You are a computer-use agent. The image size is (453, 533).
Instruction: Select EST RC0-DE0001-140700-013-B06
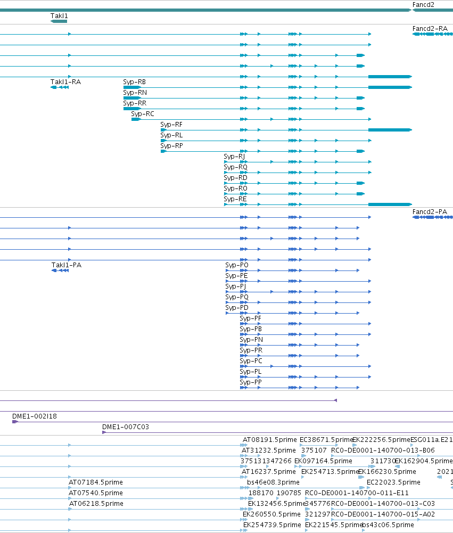[x=383, y=450]
